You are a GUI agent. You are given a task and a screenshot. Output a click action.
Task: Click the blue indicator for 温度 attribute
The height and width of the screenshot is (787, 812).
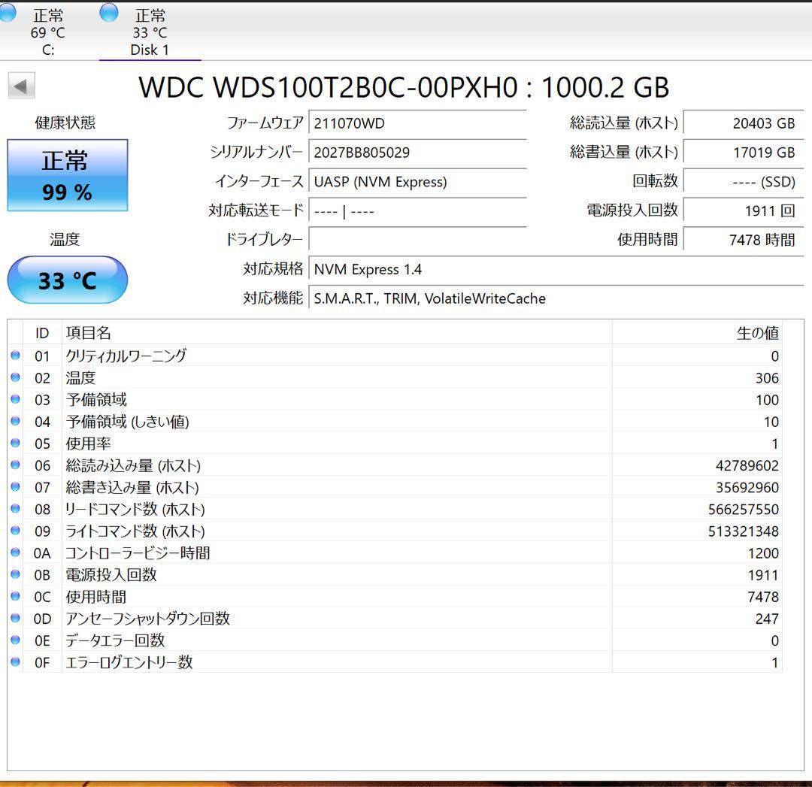pos(16,377)
